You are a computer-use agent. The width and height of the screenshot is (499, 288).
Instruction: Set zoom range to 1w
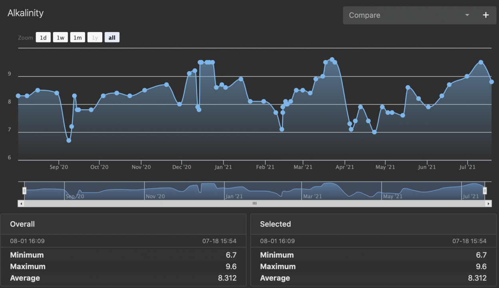tap(60, 38)
